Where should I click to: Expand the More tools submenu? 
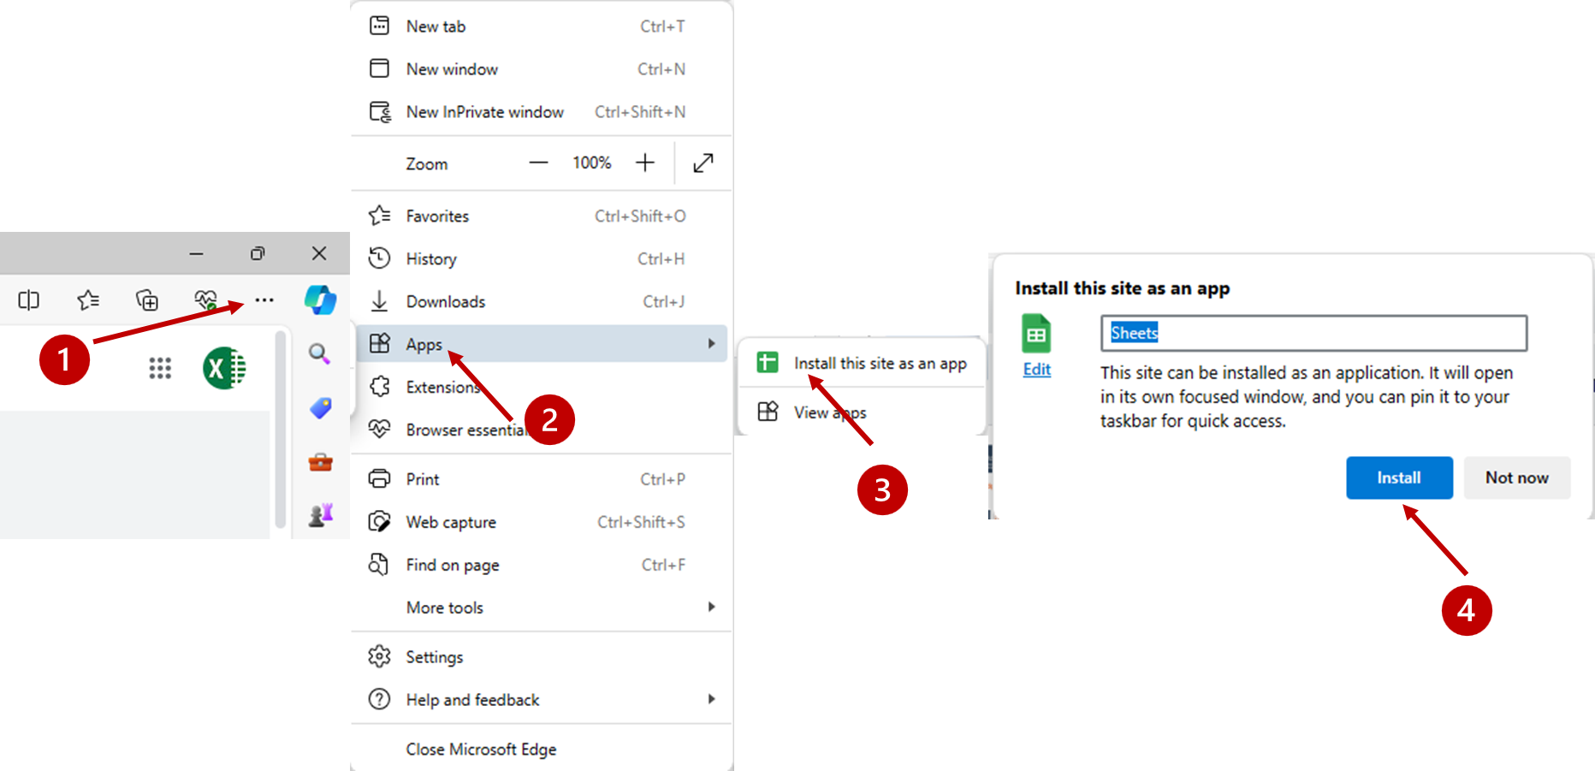[x=541, y=608]
